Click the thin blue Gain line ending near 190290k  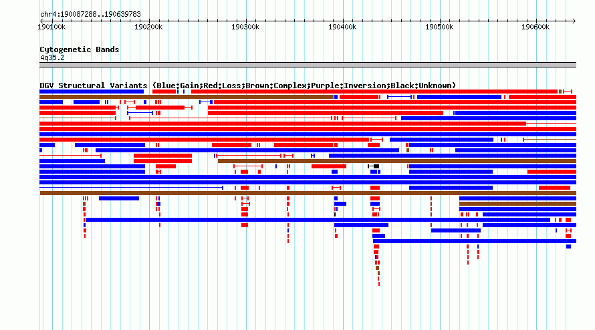(x=131, y=188)
